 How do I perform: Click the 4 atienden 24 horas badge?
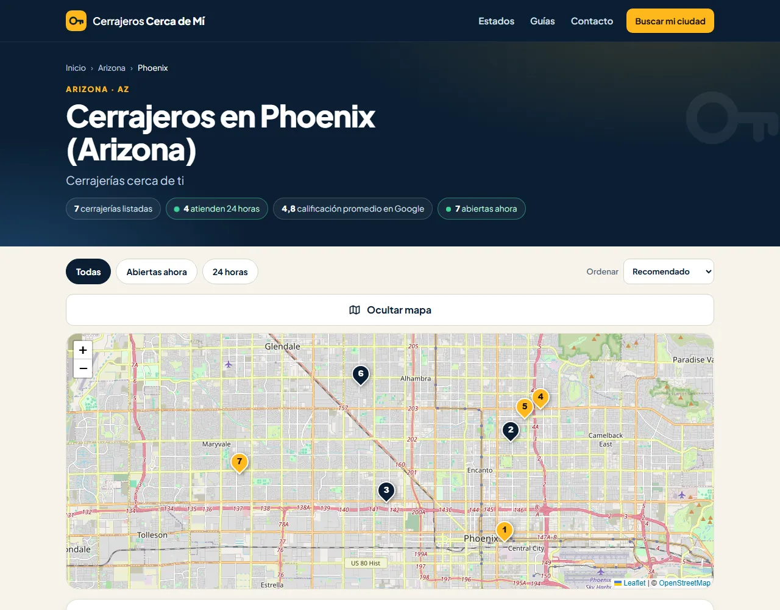click(217, 209)
